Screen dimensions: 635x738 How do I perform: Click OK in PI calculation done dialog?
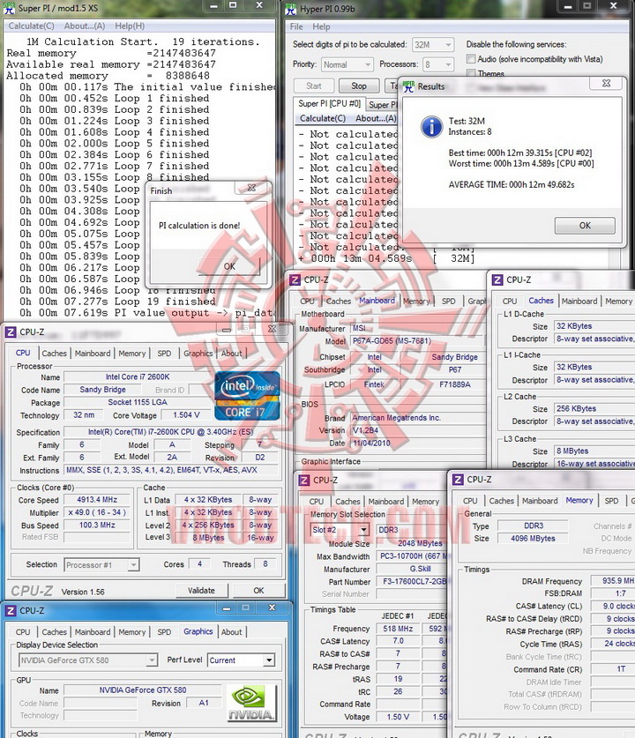pos(229,266)
